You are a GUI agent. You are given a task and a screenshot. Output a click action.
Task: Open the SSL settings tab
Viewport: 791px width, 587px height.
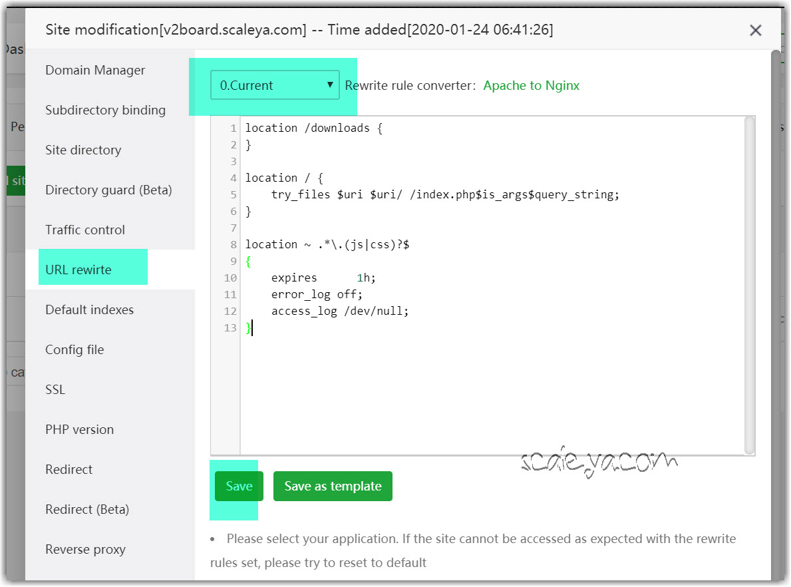tap(55, 389)
